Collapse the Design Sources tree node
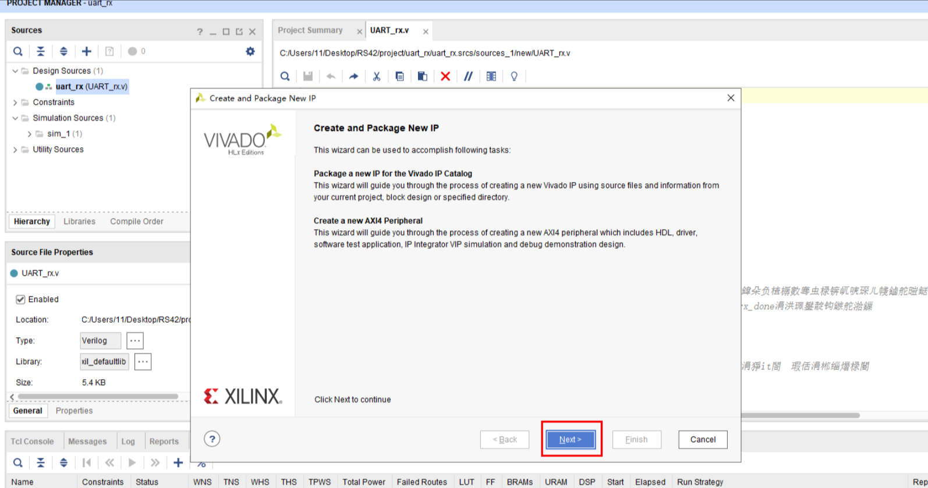 coord(15,71)
